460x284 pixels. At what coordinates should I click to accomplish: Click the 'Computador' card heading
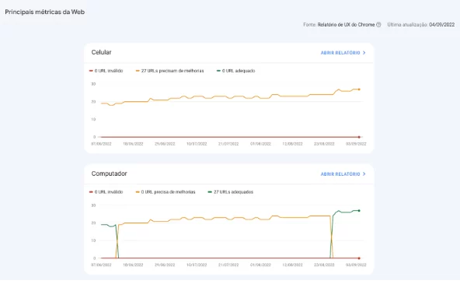point(109,174)
